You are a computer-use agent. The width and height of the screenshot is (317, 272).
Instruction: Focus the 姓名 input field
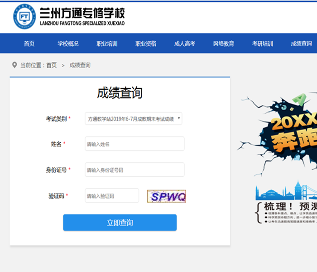pyautogui.click(x=134, y=144)
